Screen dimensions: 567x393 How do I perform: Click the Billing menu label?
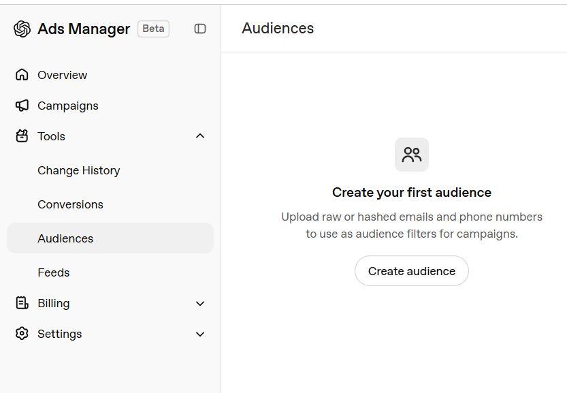click(x=54, y=303)
